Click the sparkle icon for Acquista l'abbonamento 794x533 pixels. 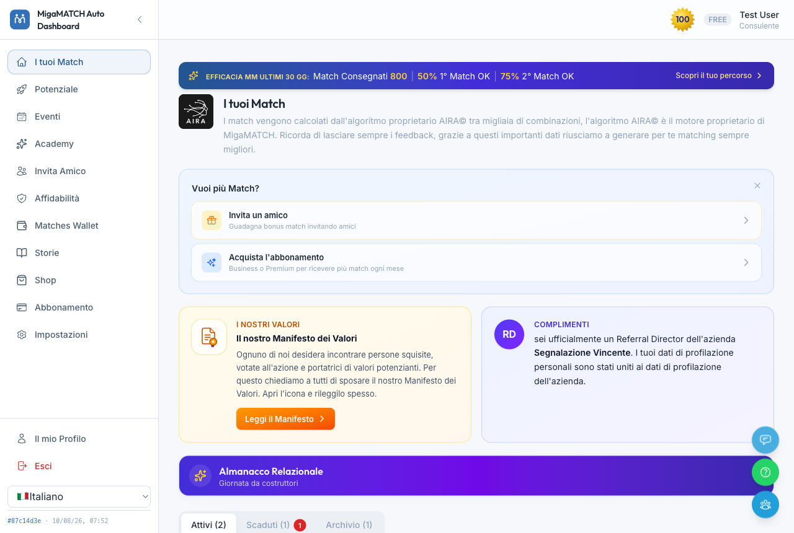(212, 262)
